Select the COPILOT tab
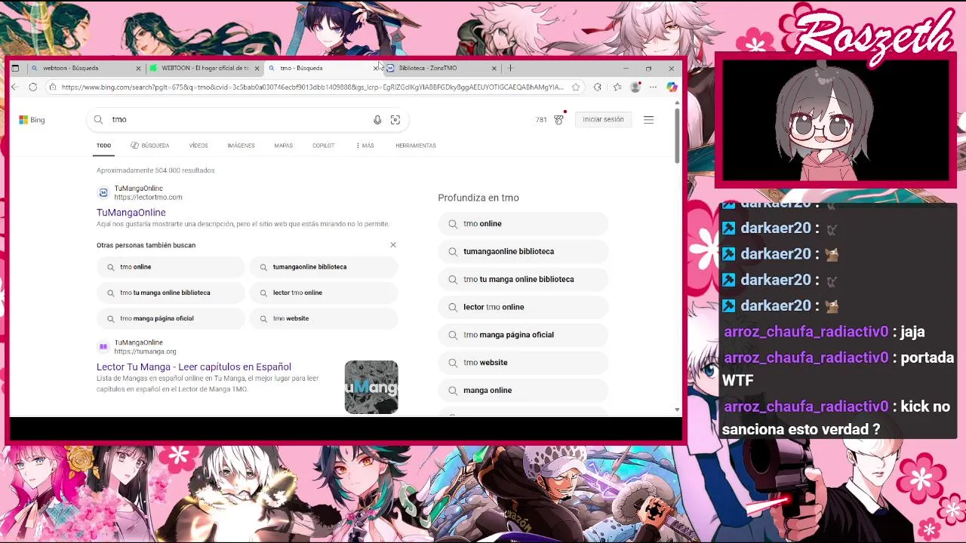 (x=323, y=146)
